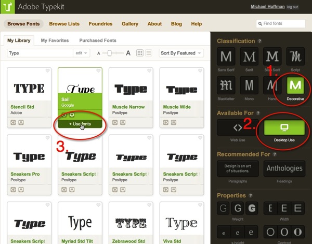Open Viva Std font thumbnail
312x244 pixels.
181,223
